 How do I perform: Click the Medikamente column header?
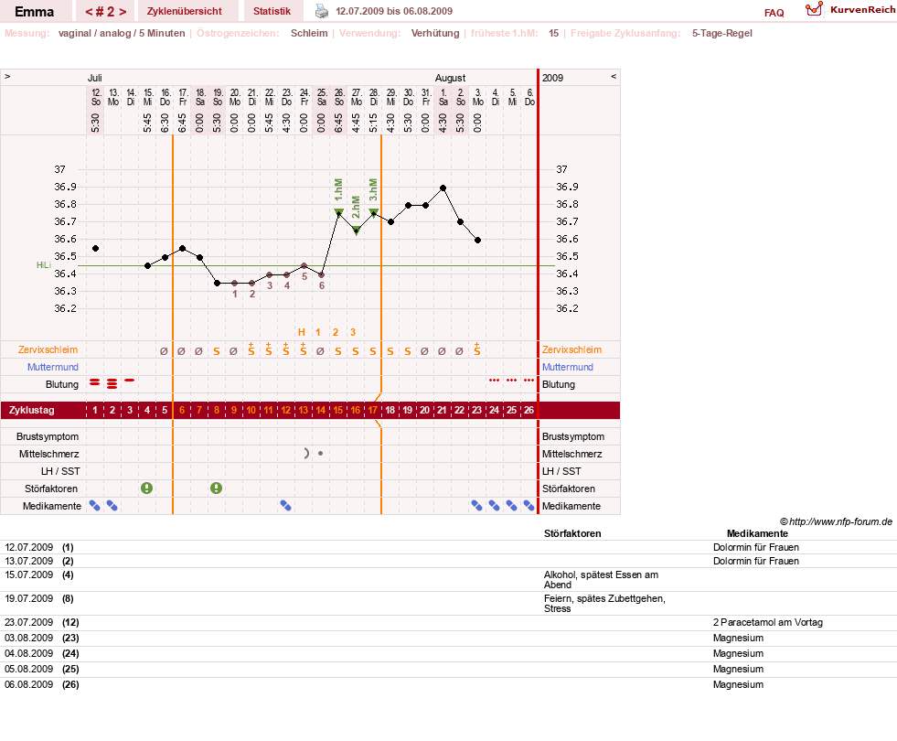757,533
